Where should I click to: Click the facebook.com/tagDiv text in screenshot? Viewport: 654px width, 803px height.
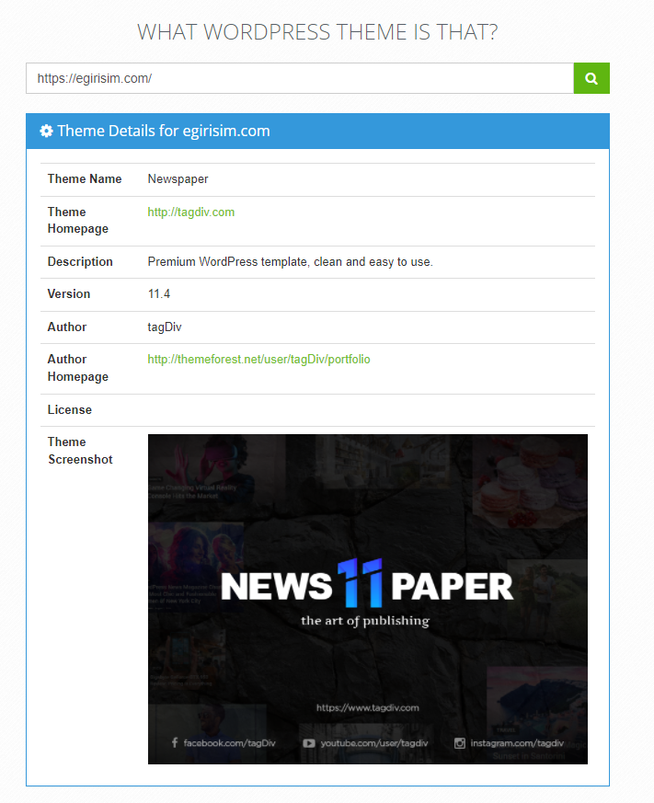(229, 743)
